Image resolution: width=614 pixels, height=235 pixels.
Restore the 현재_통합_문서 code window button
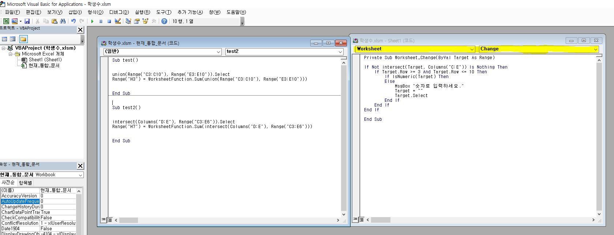click(x=328, y=43)
